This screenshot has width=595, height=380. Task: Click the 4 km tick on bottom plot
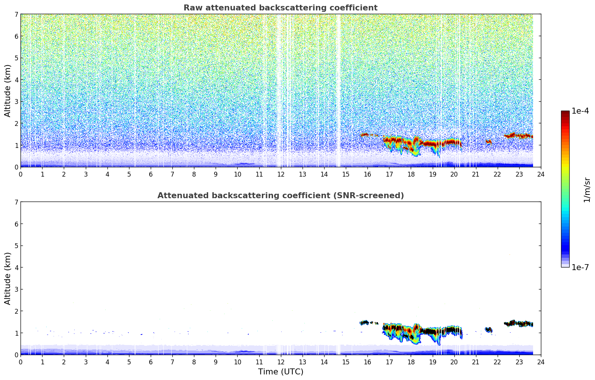(16, 267)
